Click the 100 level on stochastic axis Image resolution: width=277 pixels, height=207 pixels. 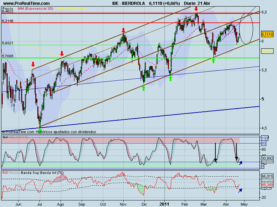coord(265,138)
